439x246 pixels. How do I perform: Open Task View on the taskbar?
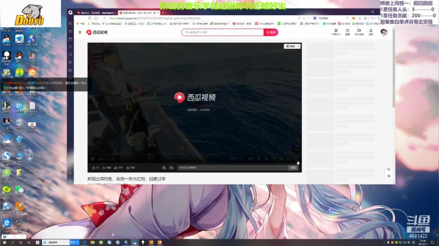pos(29,242)
